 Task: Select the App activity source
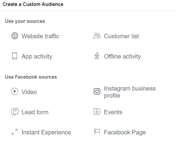(37, 56)
